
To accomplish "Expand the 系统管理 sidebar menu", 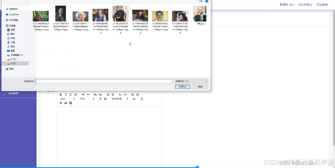I will (x=18, y=93).
